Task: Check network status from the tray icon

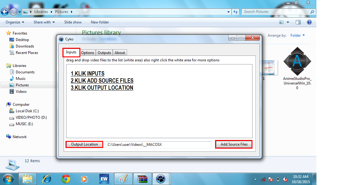Action: pos(262,179)
